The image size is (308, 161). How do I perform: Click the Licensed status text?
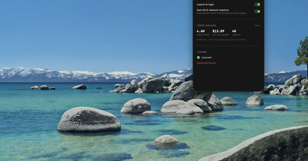(206, 57)
